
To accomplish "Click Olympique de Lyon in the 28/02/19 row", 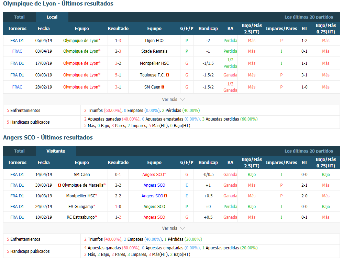I will click(x=81, y=87).
